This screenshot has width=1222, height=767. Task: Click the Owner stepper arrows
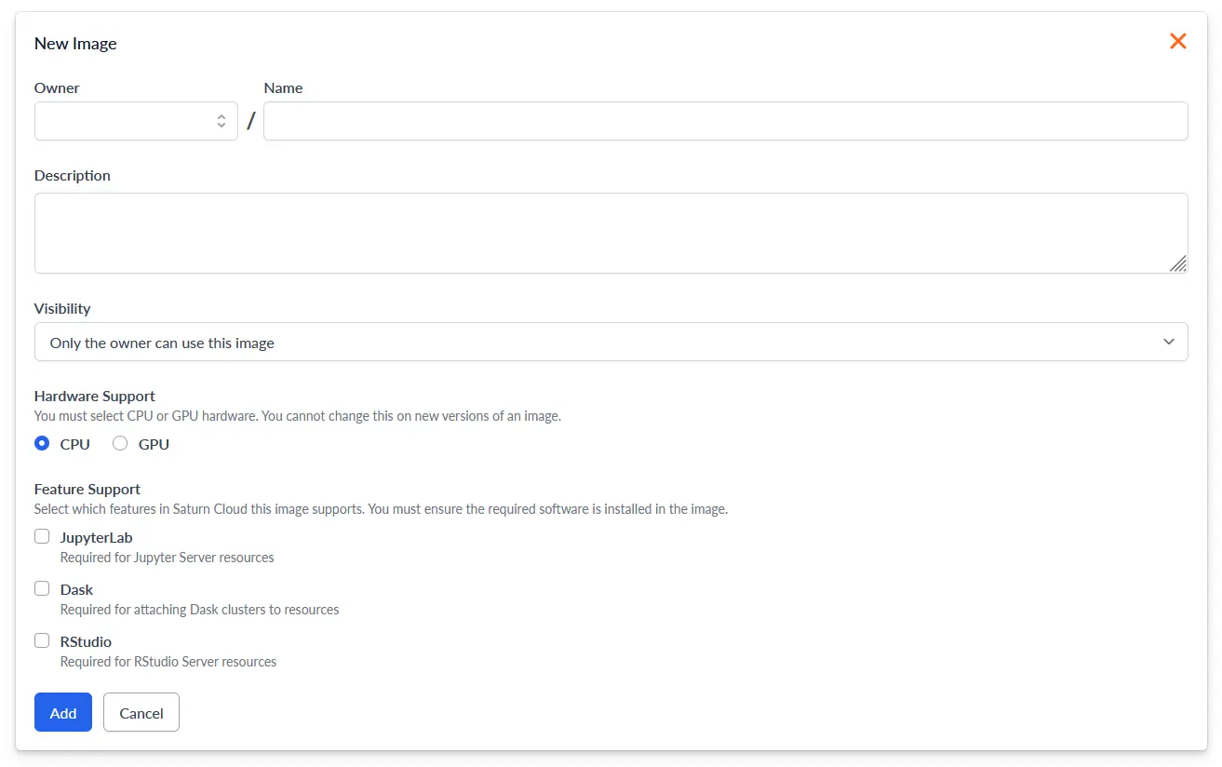[x=221, y=120]
